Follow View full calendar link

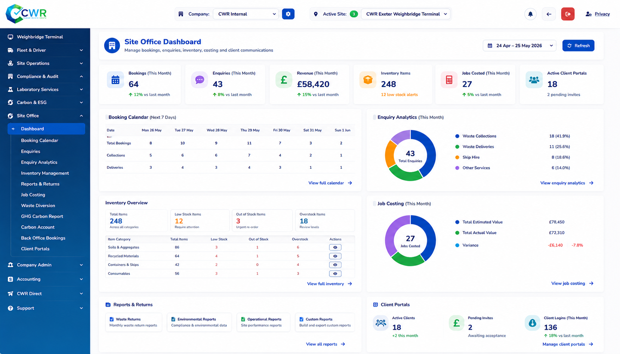[330, 183]
